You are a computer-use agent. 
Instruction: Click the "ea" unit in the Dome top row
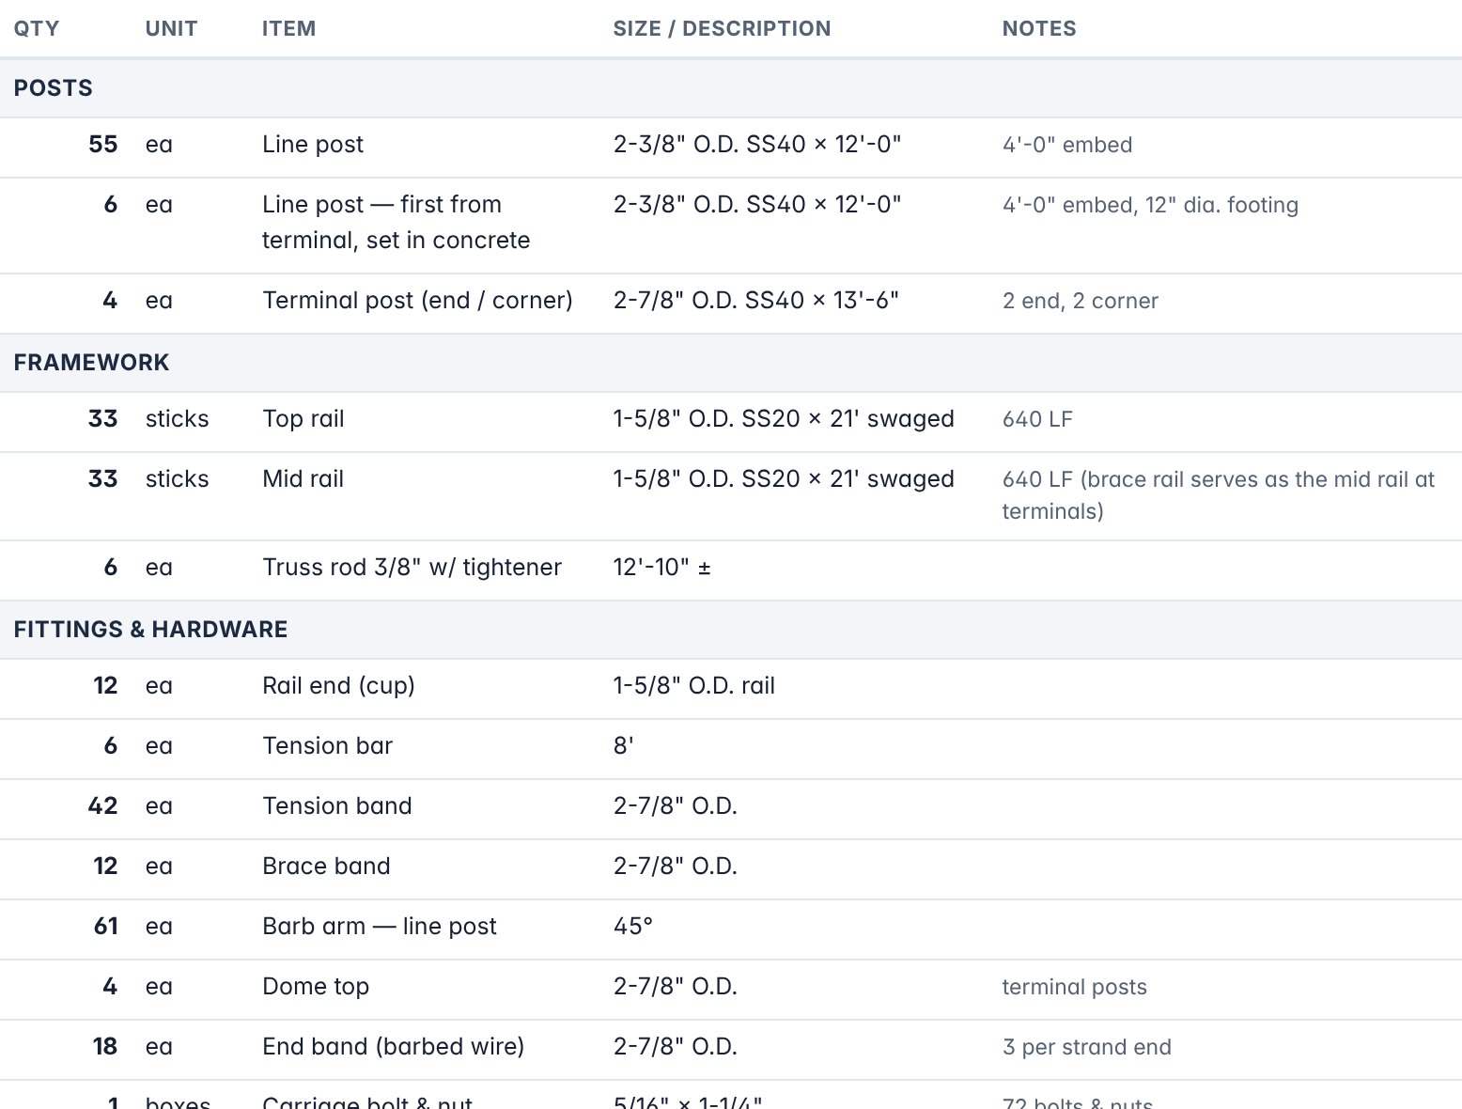(x=159, y=987)
